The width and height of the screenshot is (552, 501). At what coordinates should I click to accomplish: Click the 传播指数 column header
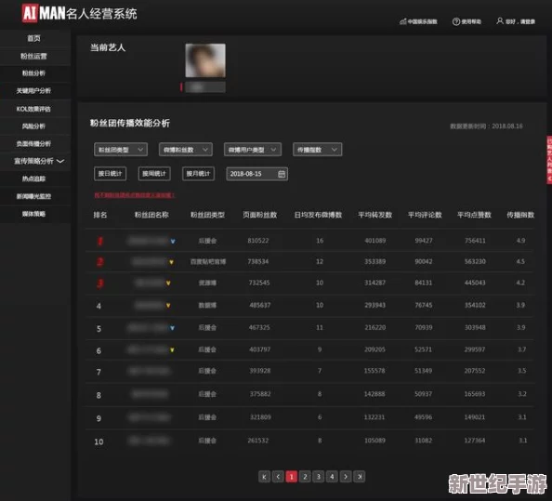tap(520, 215)
